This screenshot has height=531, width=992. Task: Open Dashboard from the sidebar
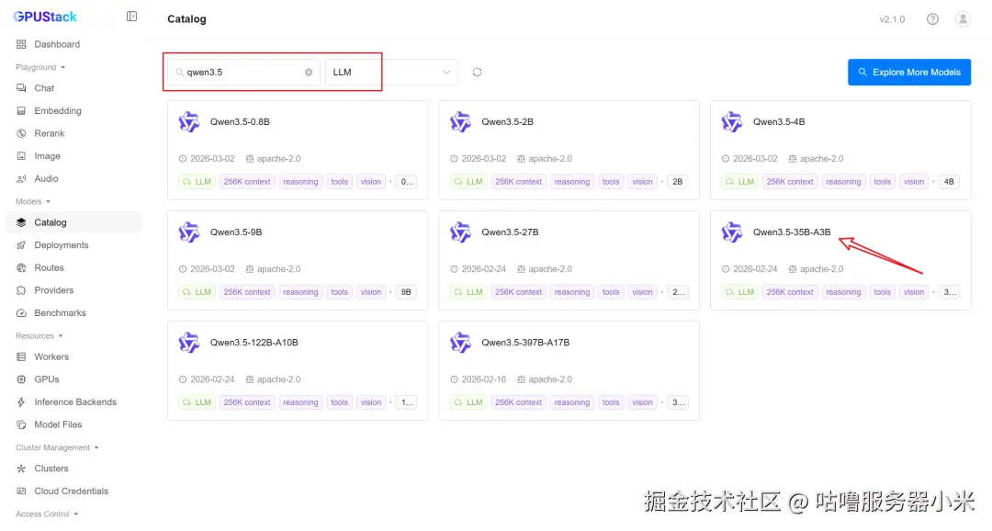point(73,44)
